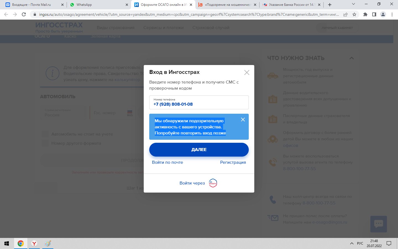This screenshot has width=398, height=249.
Task: Select the Каско navigation item
Action: point(70,36)
